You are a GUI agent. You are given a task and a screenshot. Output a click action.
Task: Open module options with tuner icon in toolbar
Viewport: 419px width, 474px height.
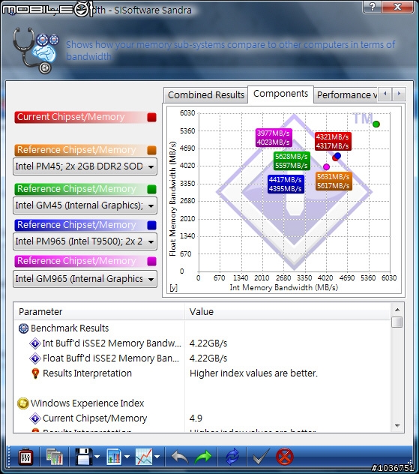25,457
